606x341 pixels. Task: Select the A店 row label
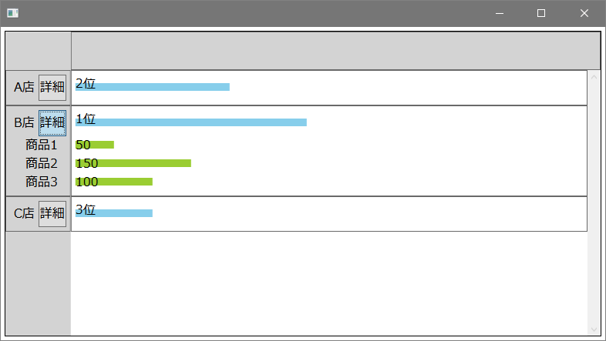(x=24, y=87)
